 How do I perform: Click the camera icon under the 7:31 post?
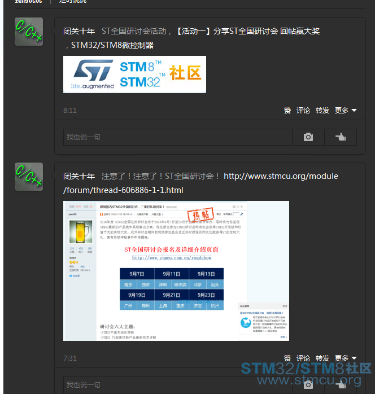coord(308,385)
